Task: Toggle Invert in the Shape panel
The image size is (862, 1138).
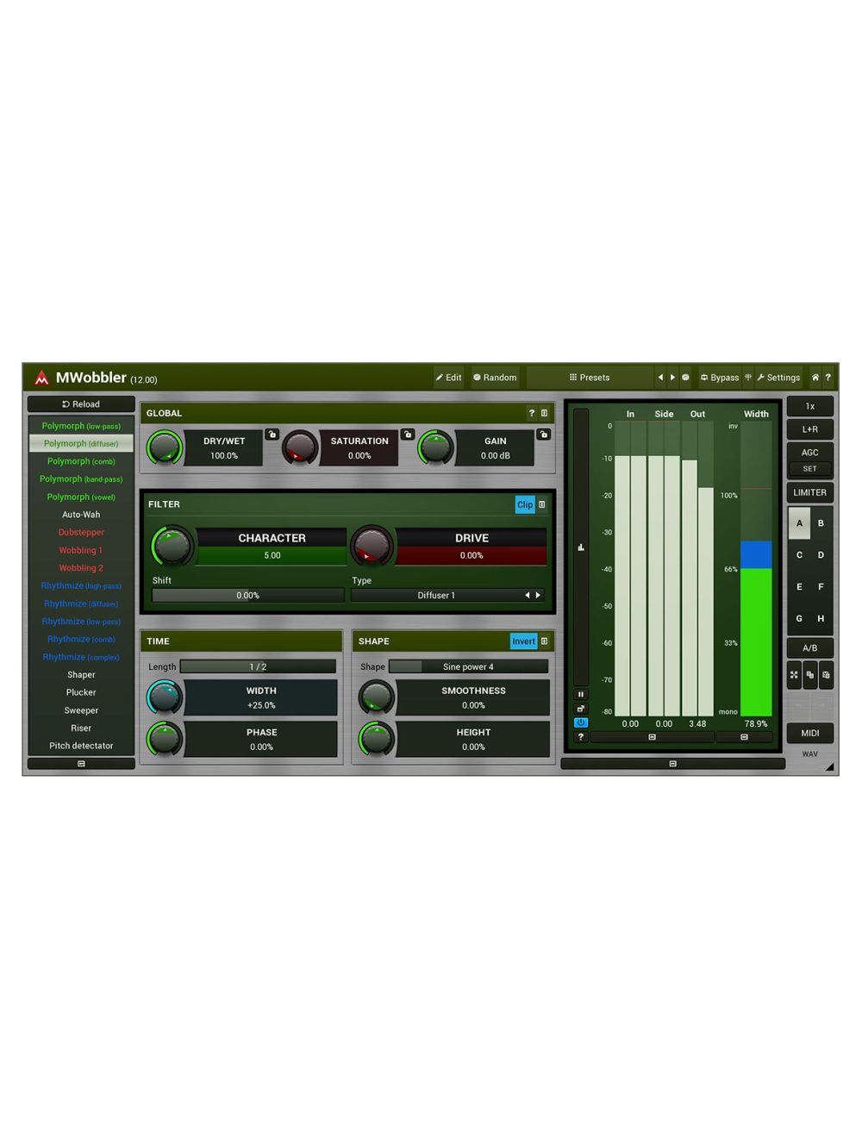Action: point(523,641)
